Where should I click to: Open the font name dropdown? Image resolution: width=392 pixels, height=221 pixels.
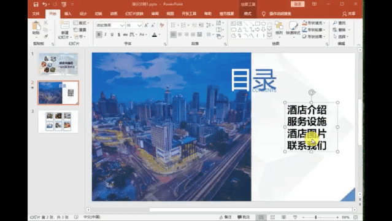(x=122, y=25)
